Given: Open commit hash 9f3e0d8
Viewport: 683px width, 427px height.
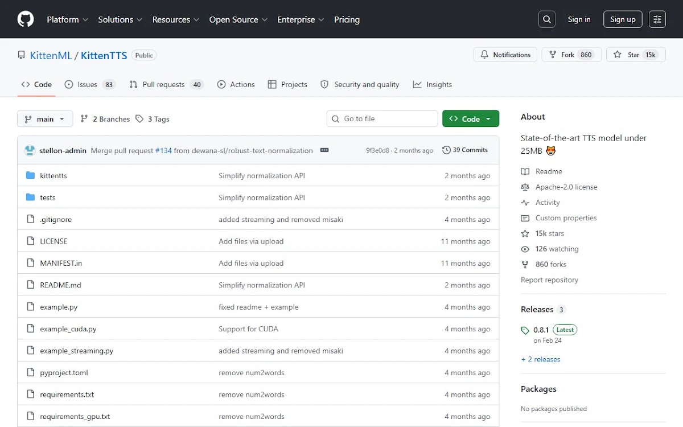Looking at the screenshot, I should (377, 150).
